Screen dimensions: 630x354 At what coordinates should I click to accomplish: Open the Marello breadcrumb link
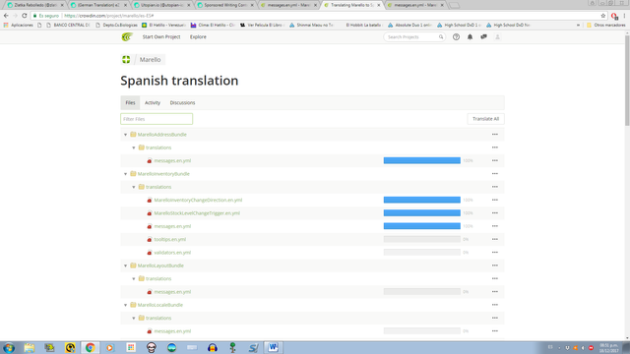click(x=151, y=59)
